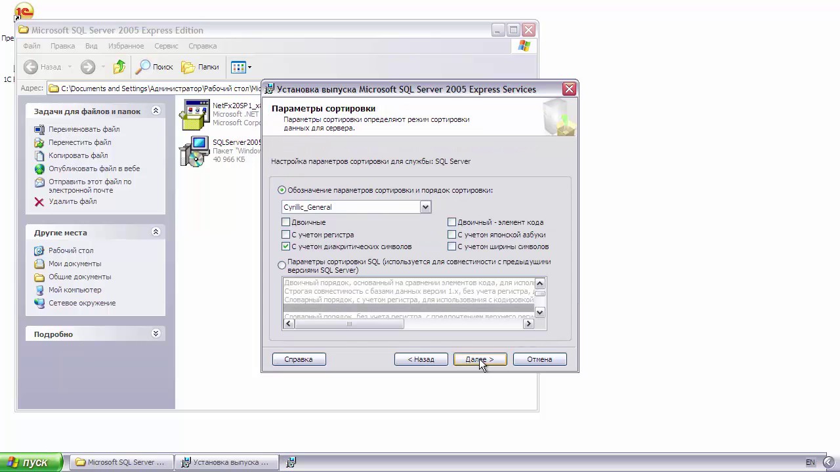This screenshot has height=472, width=840.
Task: Open the Views icon dropdown in Explorer toolbar
Action: pos(241,67)
